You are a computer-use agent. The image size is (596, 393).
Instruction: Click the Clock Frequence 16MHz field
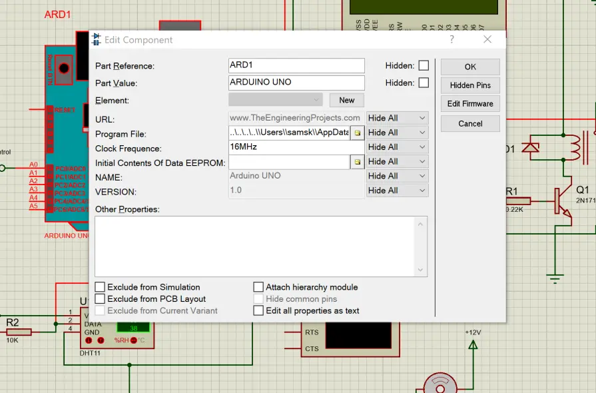(x=296, y=147)
